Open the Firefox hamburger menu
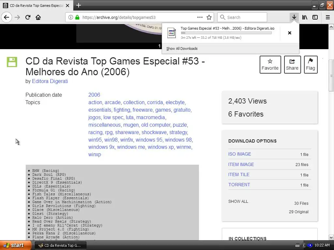This screenshot has height=250, width=334. [x=328, y=17]
